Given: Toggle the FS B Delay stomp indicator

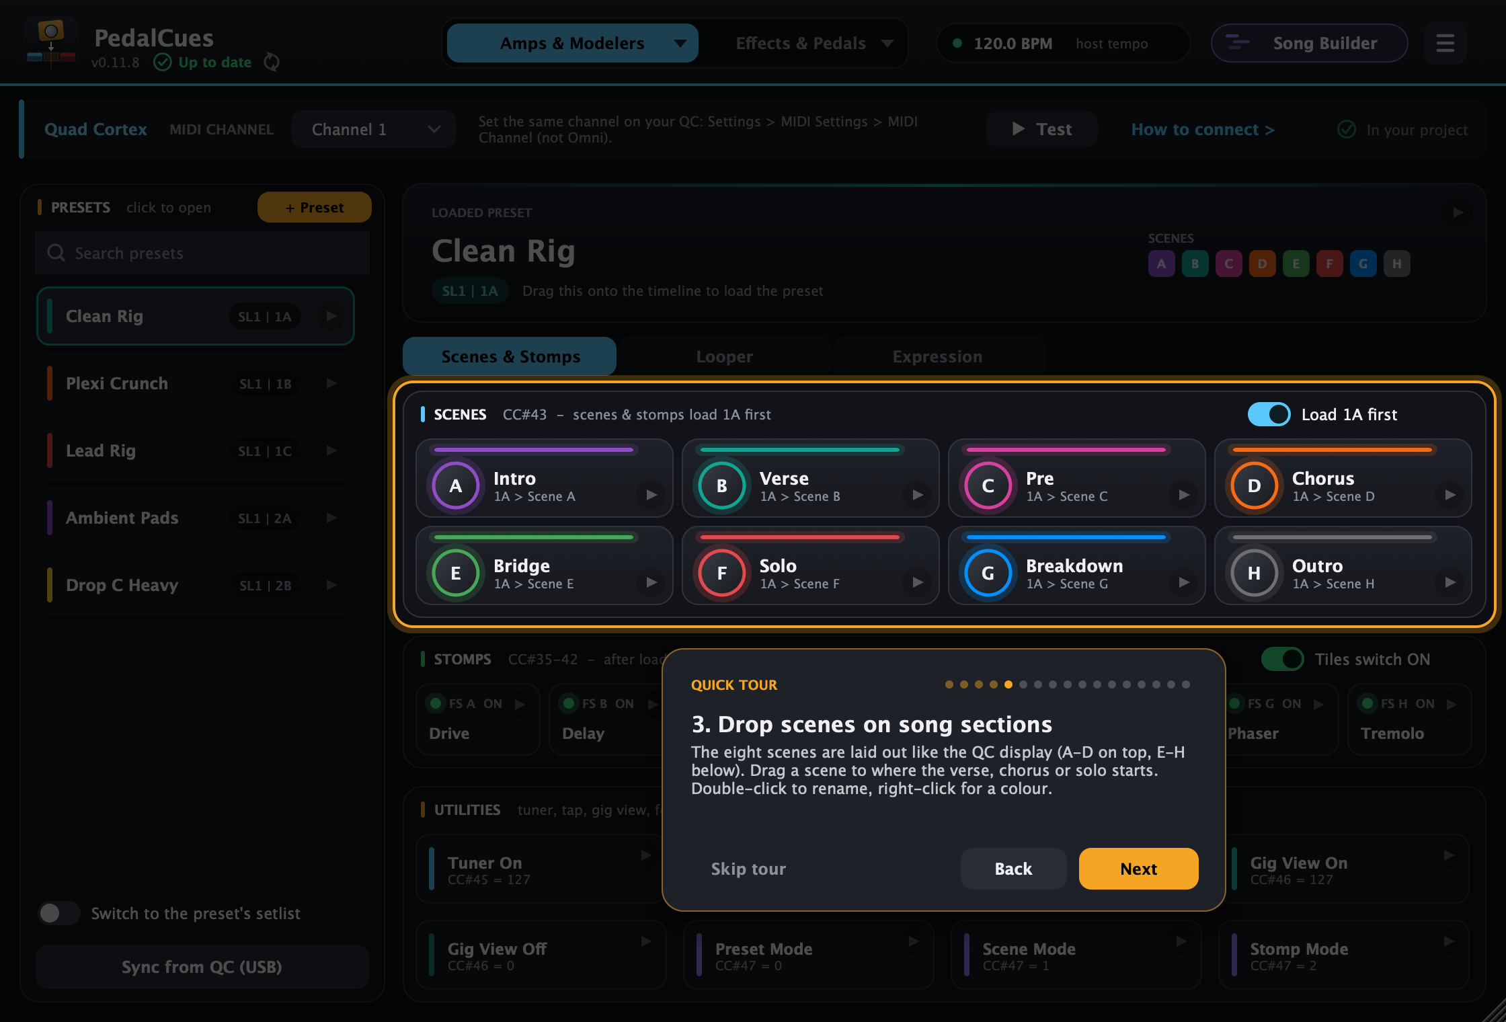Looking at the screenshot, I should (x=569, y=703).
